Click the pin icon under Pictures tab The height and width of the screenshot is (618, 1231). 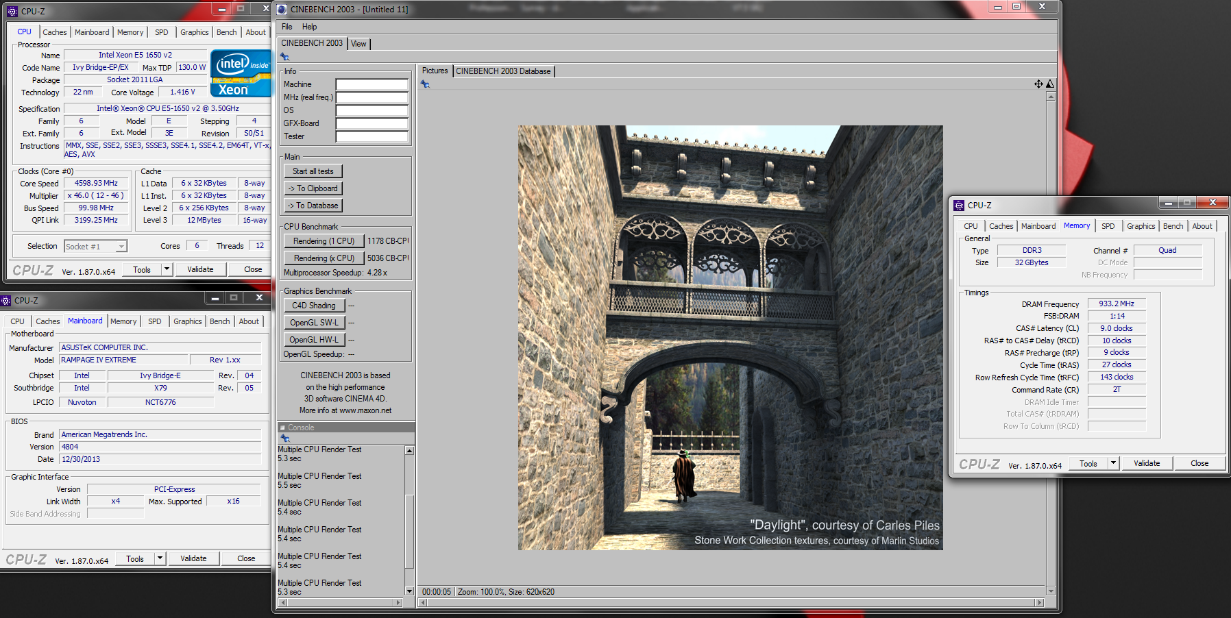425,84
